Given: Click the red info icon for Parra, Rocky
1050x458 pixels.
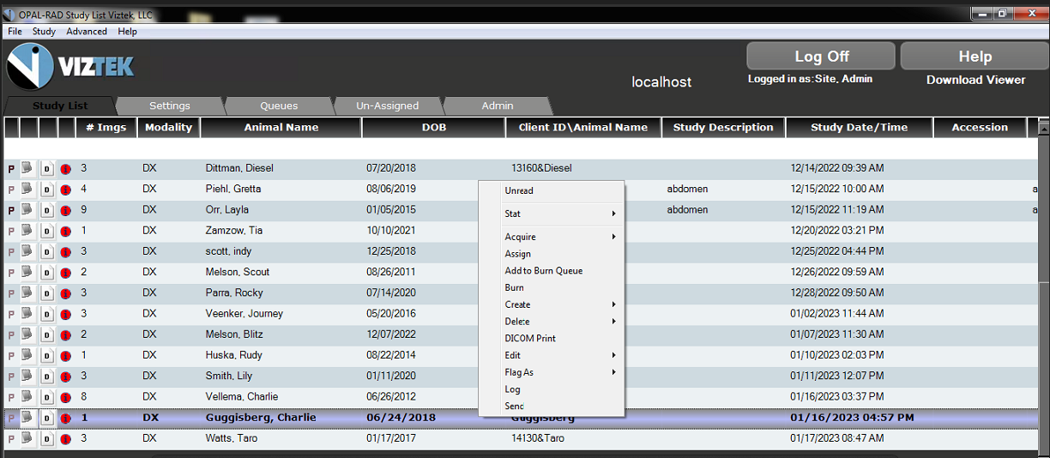Looking at the screenshot, I should (66, 293).
